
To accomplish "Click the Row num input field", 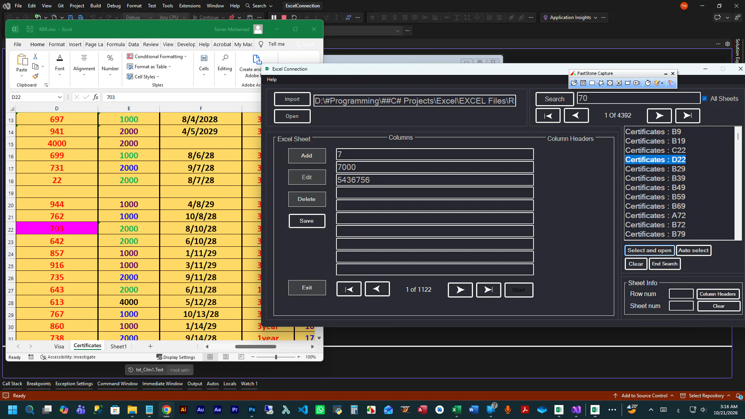I will pyautogui.click(x=681, y=294).
